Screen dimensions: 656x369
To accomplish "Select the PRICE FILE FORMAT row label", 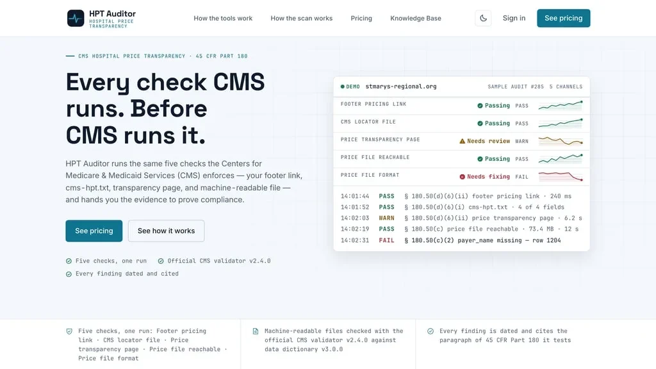I will tap(370, 175).
